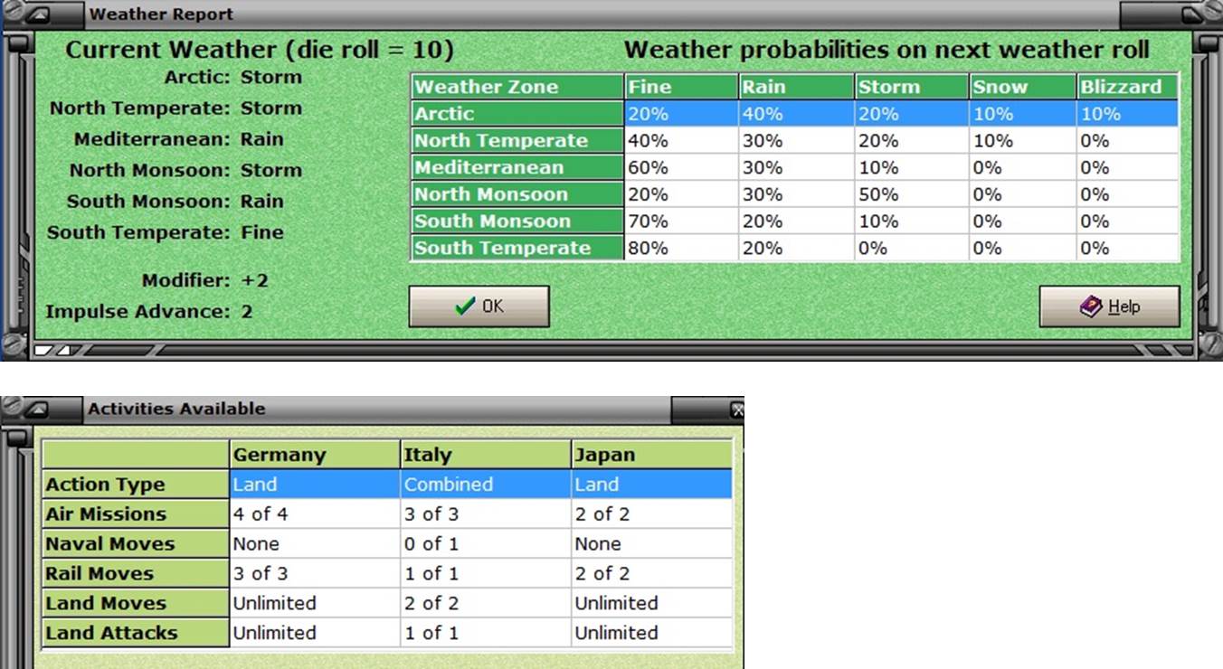The height and width of the screenshot is (669, 1223).
Task: Click Japan's Unlimited Land Attacks cell
Action: pos(651,634)
